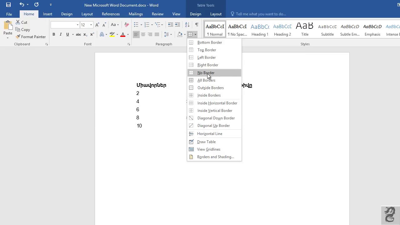Open the Review tab
This screenshot has height=225, width=400.
coord(157,14)
